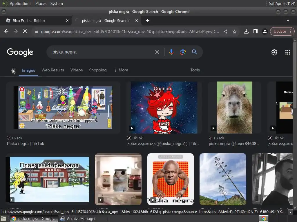Image resolution: width=297 pixels, height=222 pixels.
Task: Open the @piska_negra1 TikTok result link
Action: click(x=163, y=144)
